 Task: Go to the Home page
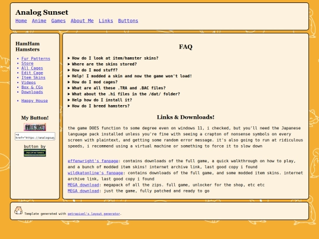tap(21, 21)
